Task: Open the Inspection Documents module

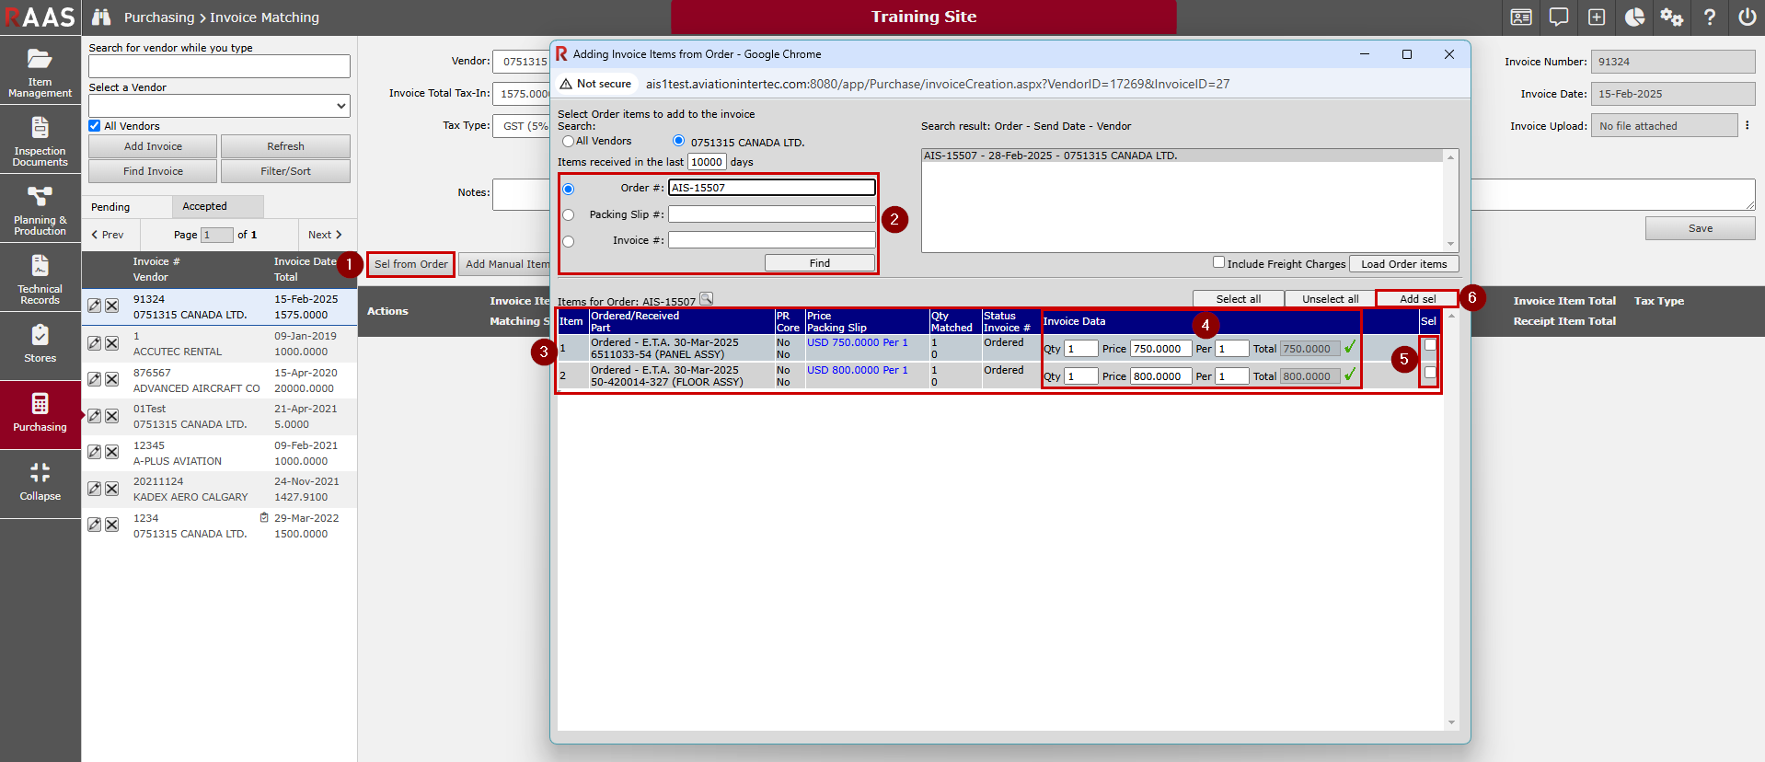Action: coord(40,140)
